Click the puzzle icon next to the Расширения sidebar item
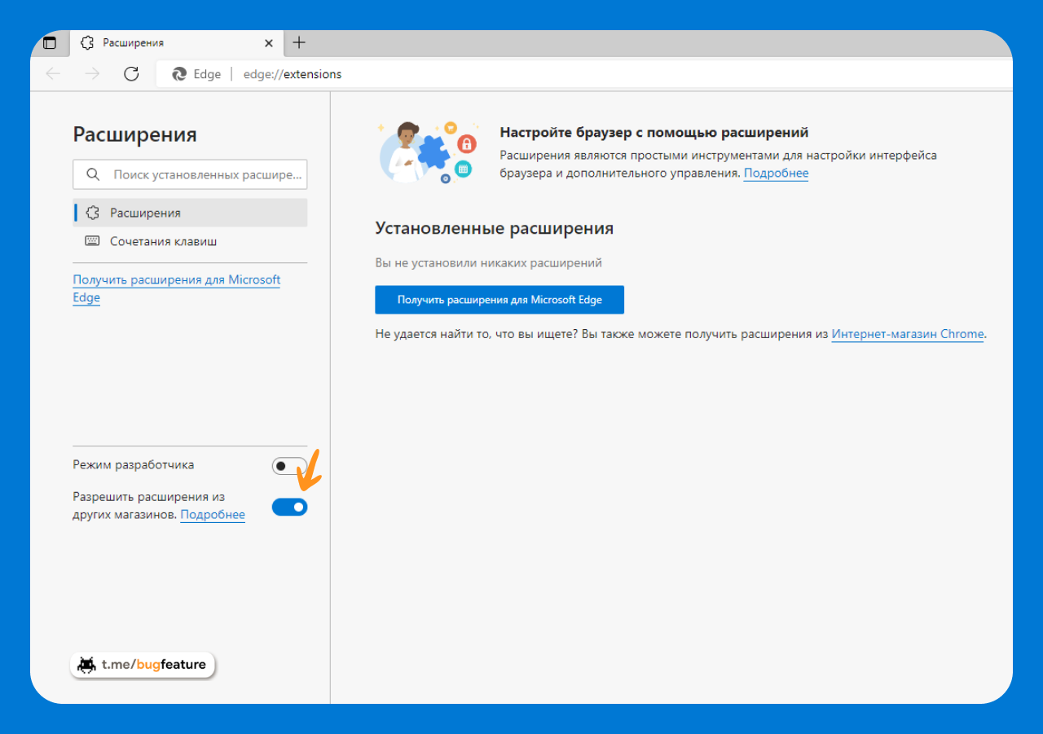This screenshot has height=734, width=1043. point(92,213)
